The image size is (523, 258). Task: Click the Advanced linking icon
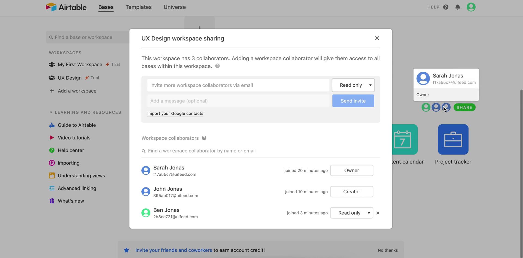[52, 188]
